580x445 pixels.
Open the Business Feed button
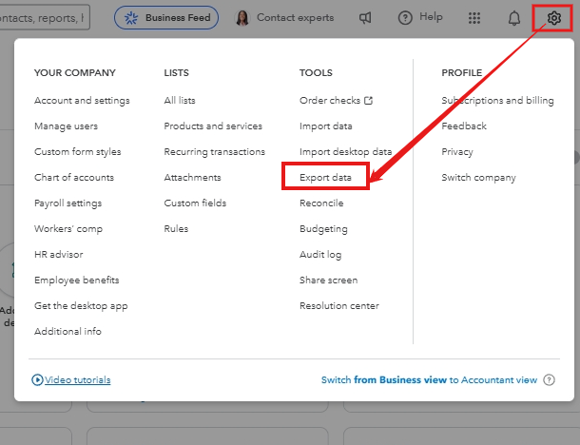coord(165,17)
